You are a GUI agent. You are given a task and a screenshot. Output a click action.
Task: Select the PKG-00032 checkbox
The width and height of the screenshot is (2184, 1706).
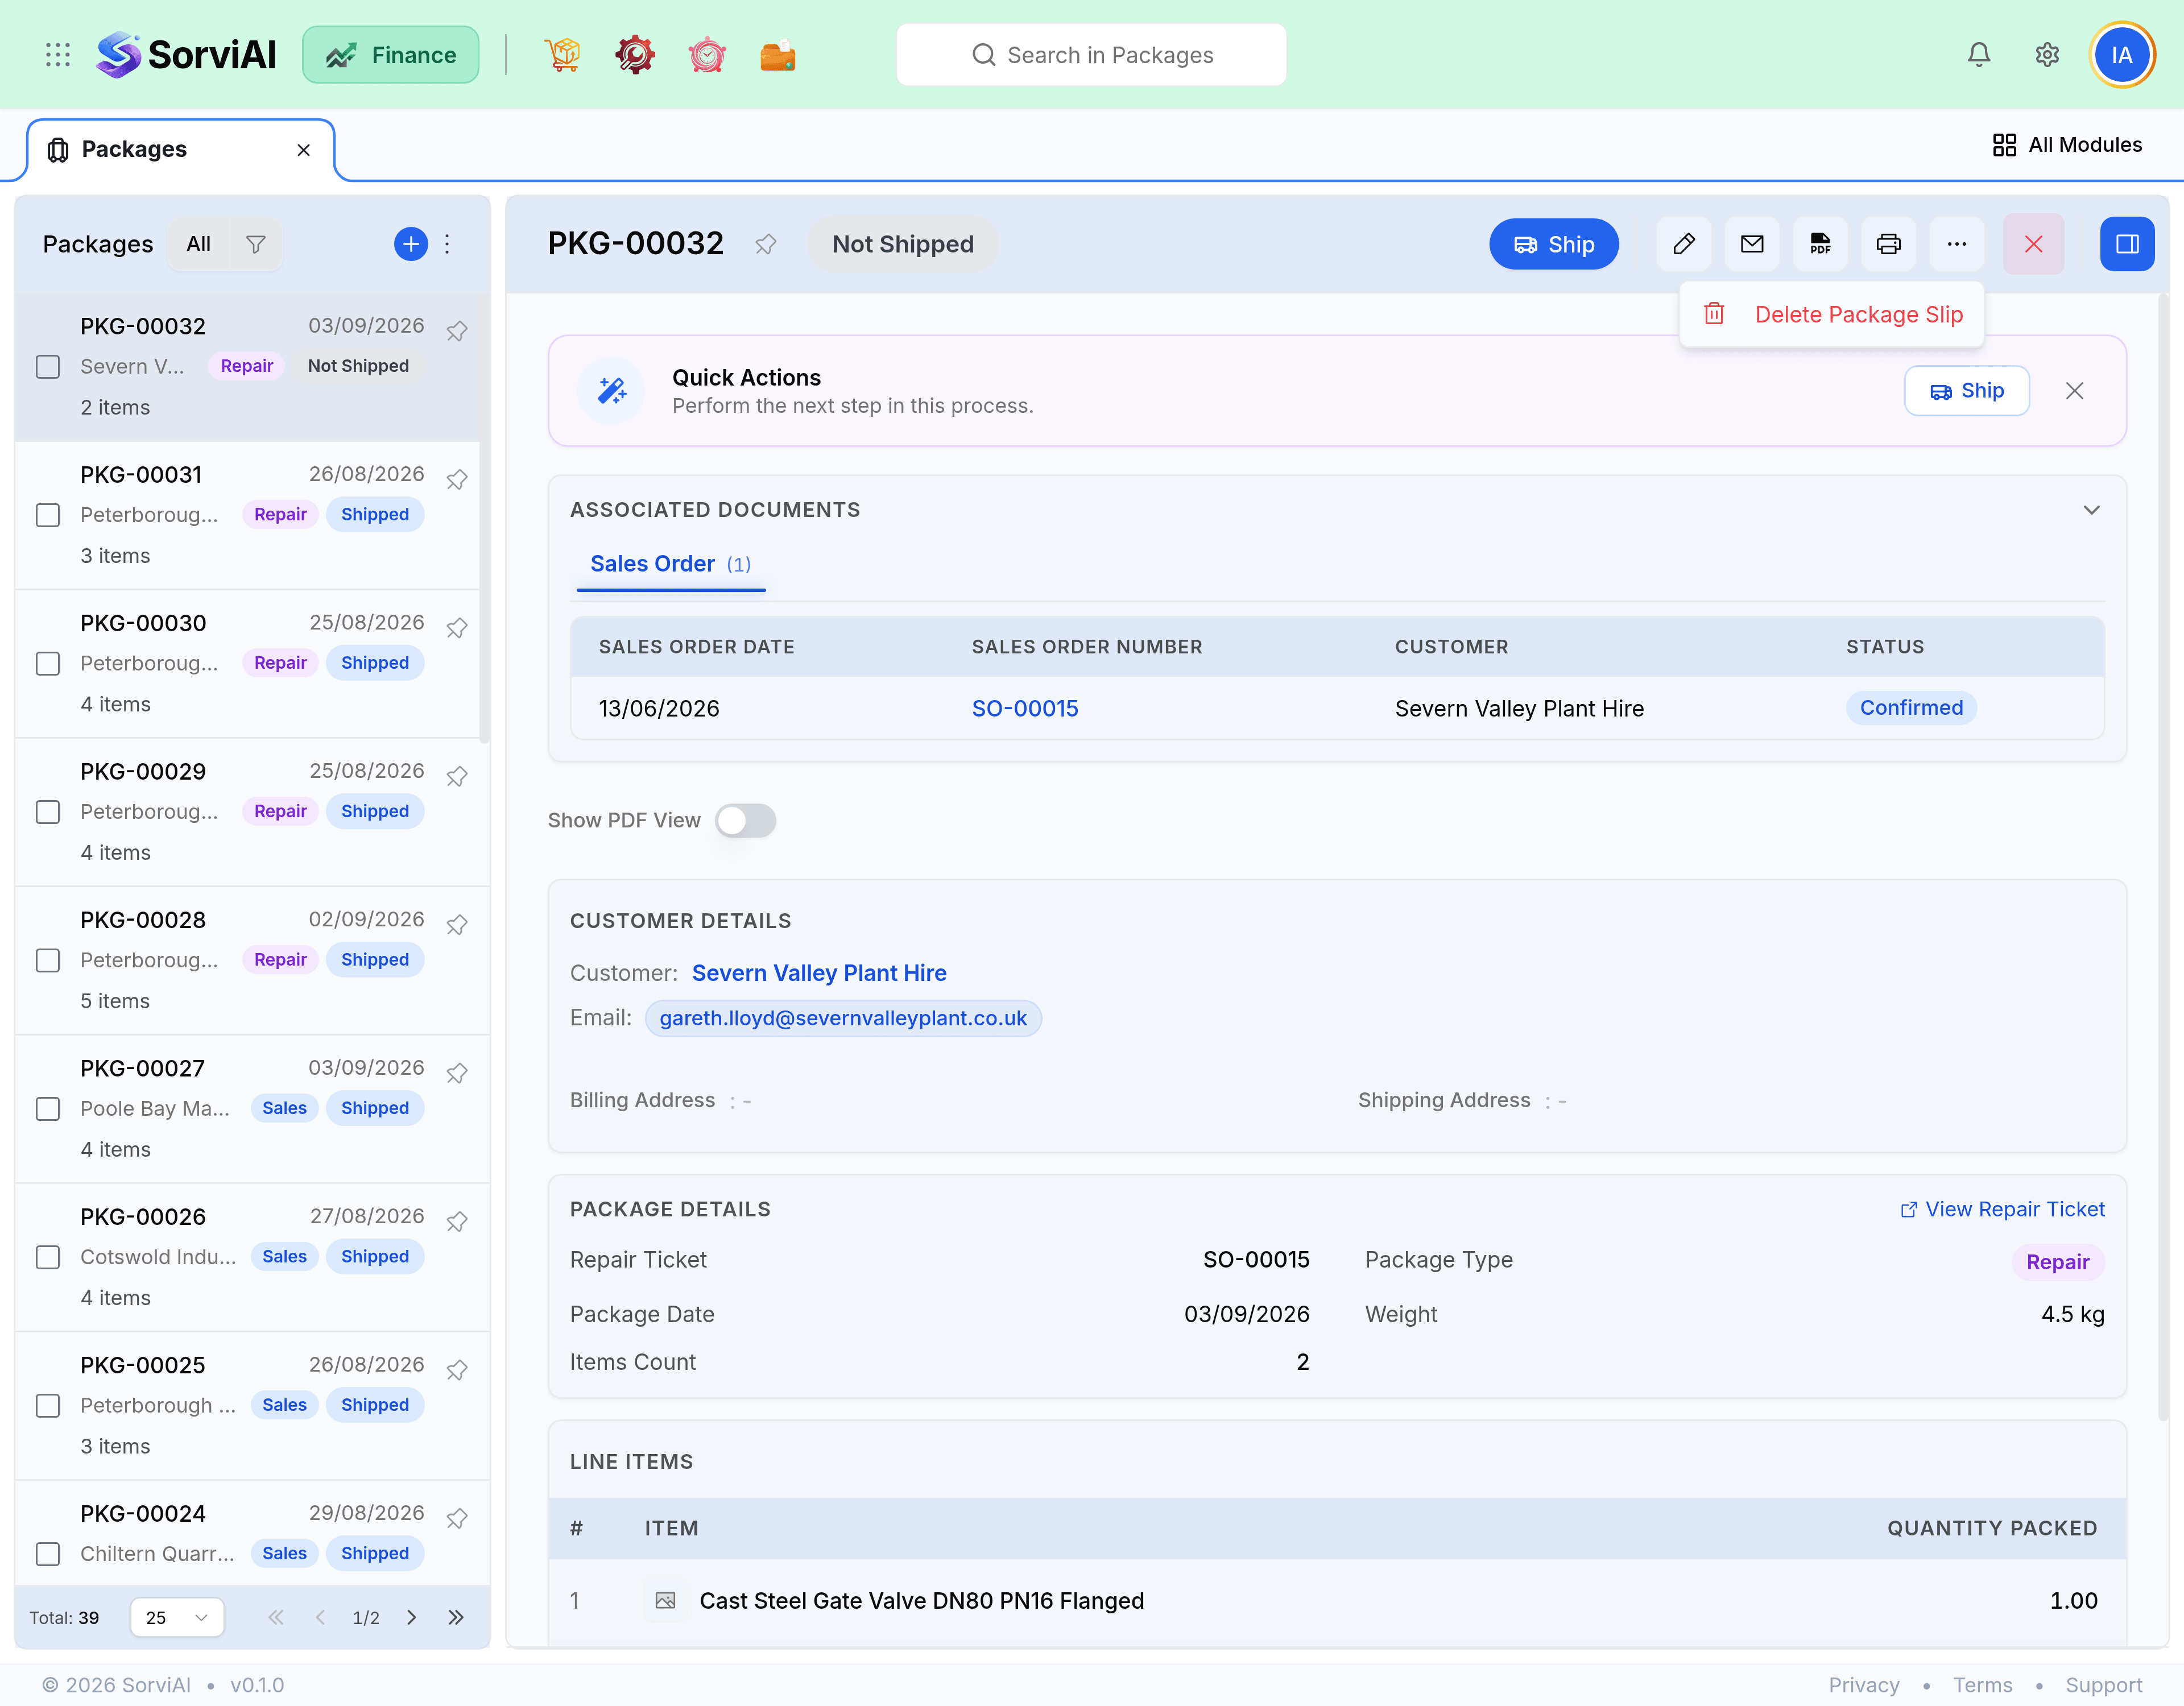tap(48, 367)
